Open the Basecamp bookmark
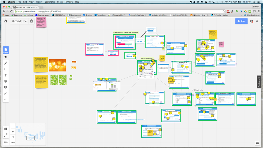Image resolution: width=263 pixels, height=148 pixels. point(17,15)
